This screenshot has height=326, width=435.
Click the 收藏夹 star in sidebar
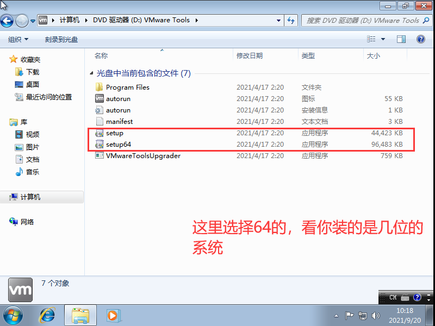click(13, 59)
